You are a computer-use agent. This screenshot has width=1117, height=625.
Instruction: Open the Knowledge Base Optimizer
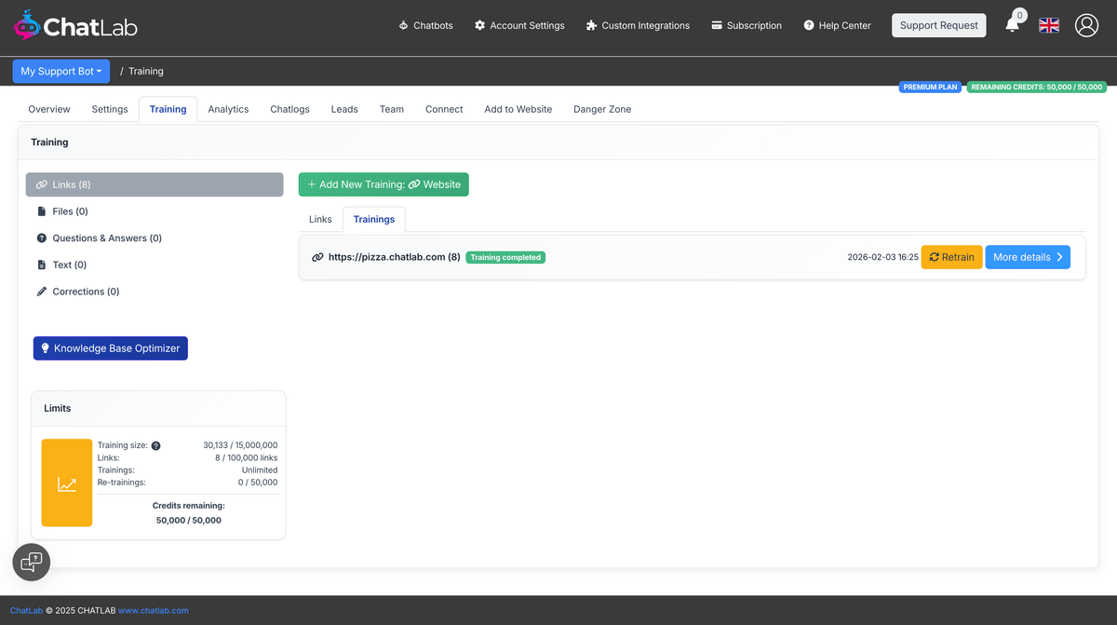(111, 348)
